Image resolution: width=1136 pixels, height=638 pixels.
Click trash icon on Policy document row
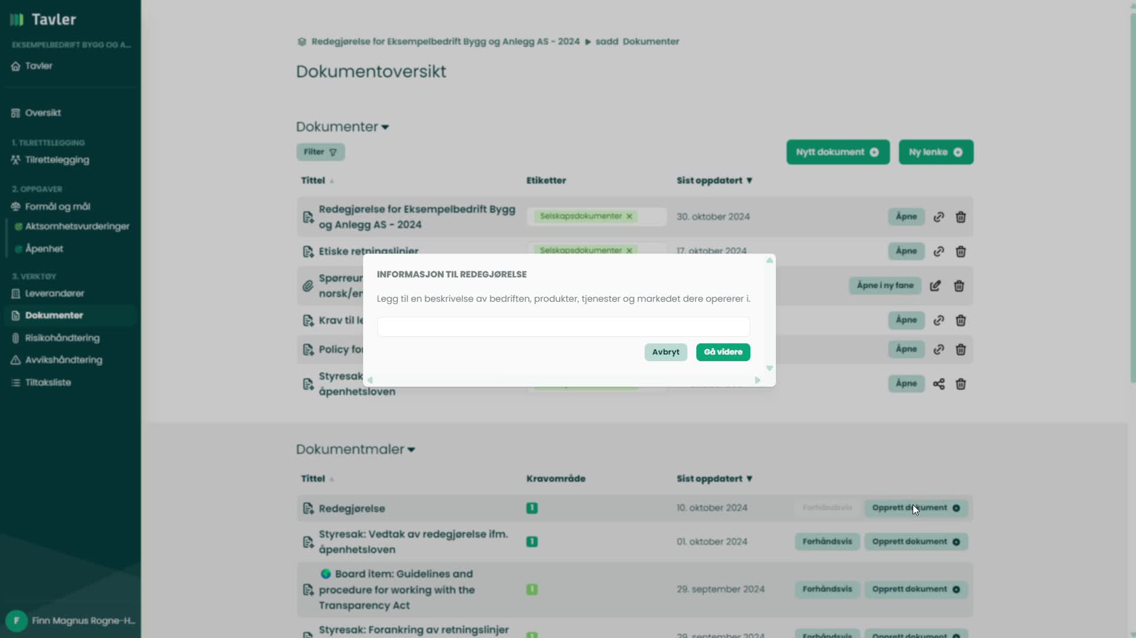click(960, 350)
